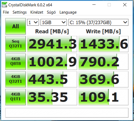Open the Kinézet menu
This screenshot has width=134, height=121.
click(x=37, y=12)
